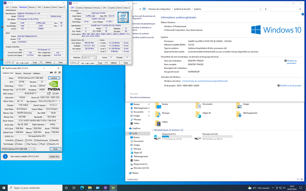Image resolution: width=306 pixels, height=191 pixels.
Task: Click Disque local (C:) capacity bar
Action: pyautogui.click(x=177, y=137)
